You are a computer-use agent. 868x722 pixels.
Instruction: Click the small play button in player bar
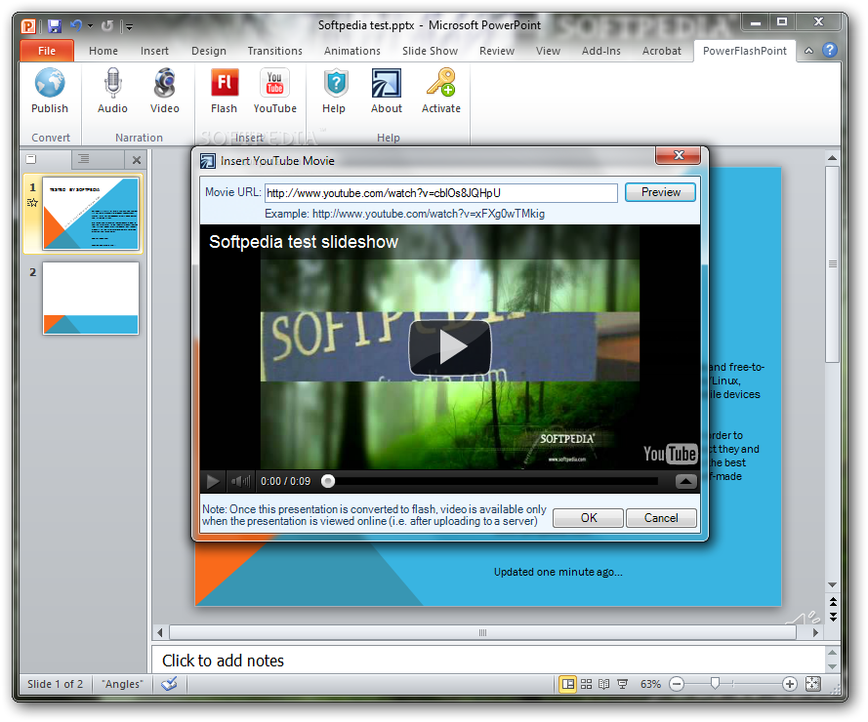click(x=213, y=481)
